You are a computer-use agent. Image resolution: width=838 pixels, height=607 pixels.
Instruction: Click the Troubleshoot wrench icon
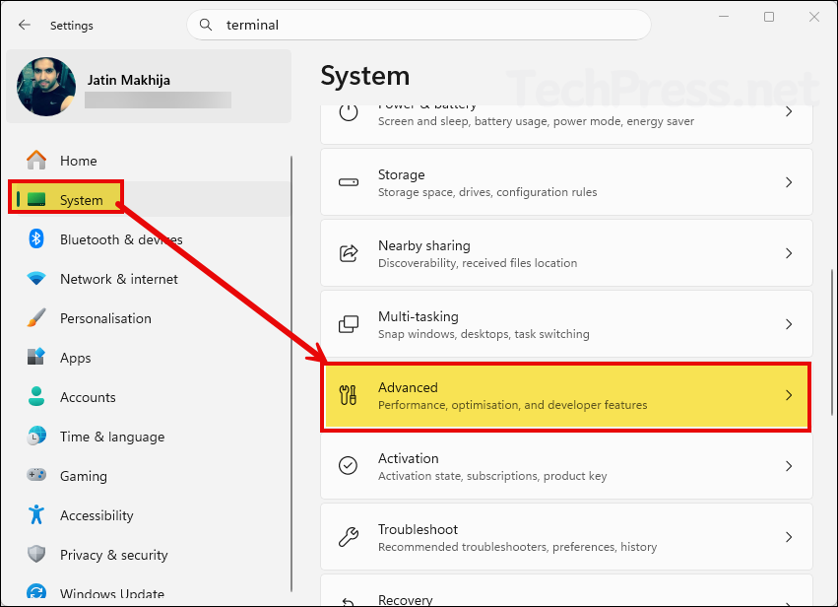click(x=348, y=537)
